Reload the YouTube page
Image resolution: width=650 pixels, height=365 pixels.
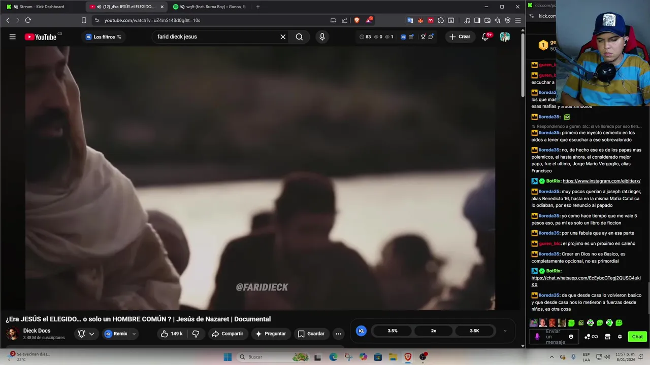point(28,20)
